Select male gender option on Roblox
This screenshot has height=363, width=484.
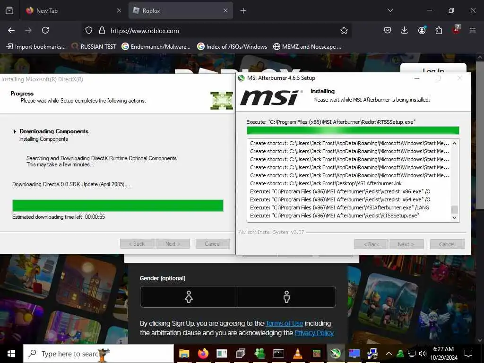pos(287,297)
